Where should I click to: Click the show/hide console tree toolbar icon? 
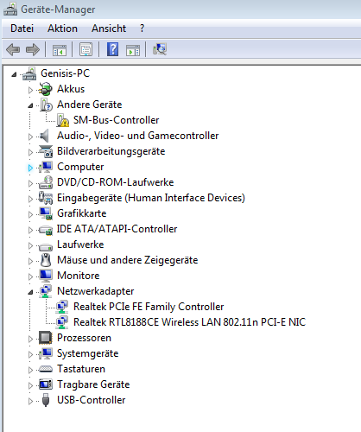(60, 50)
